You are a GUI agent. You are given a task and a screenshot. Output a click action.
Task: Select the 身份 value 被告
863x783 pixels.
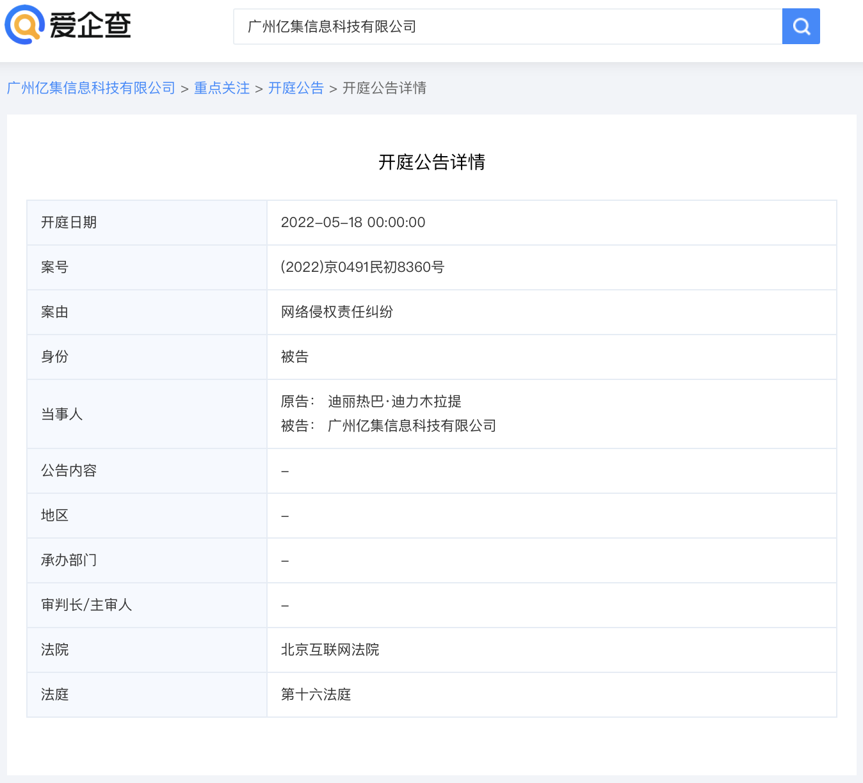pyautogui.click(x=294, y=357)
